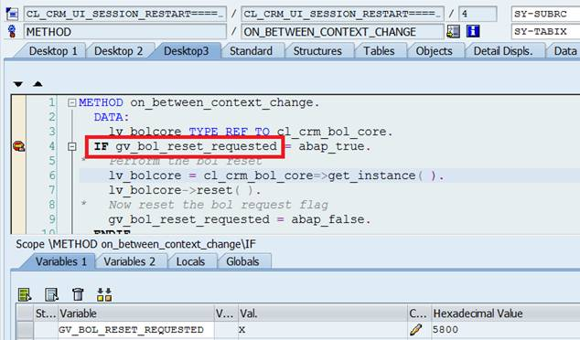
Task: Switch to the Locals tab
Action: pos(190,261)
